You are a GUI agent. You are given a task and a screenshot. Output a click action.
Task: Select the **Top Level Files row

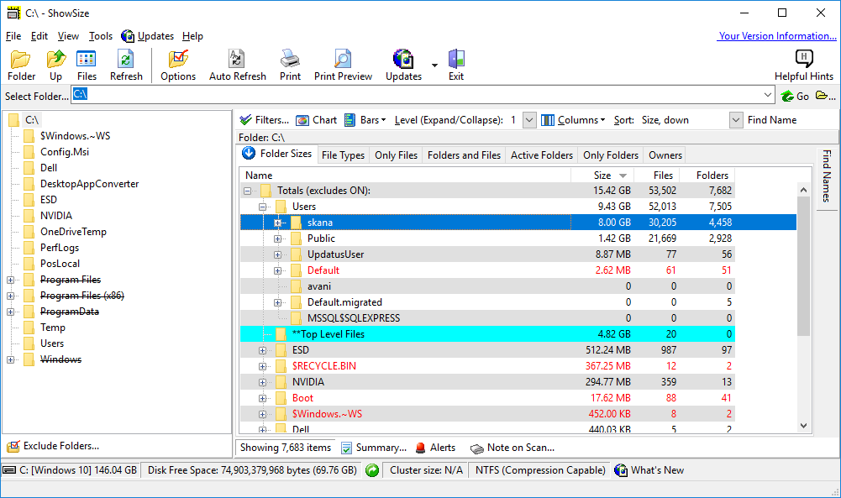click(x=487, y=334)
